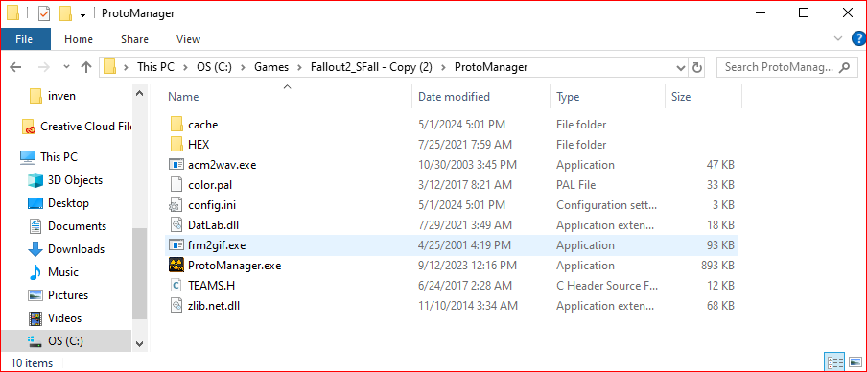Expand chevron after Fallout2_SFall - Copy (2)
Image resolution: width=867 pixels, height=372 pixels.
tap(444, 67)
